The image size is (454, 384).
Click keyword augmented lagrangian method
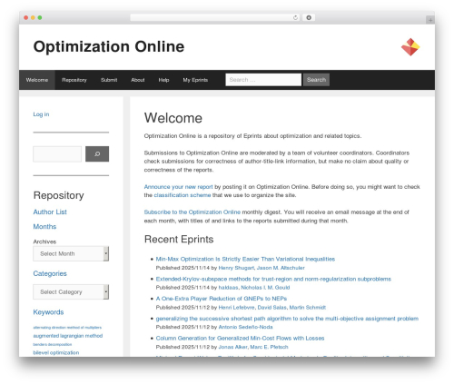point(68,336)
